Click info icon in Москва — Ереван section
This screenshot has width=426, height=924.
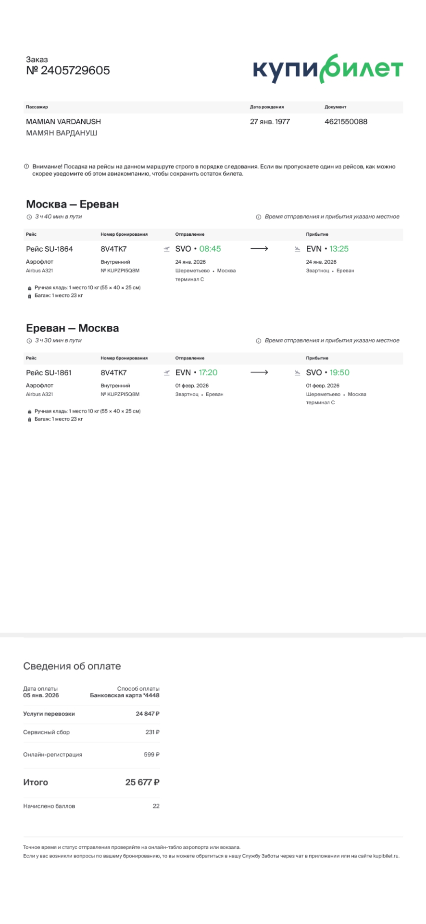click(x=259, y=217)
